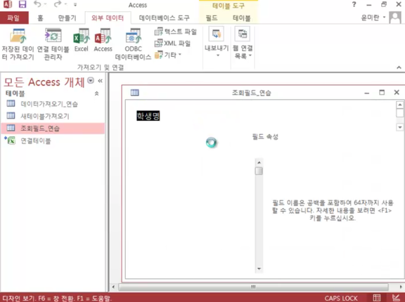Click the 필드 속성 label

point(265,136)
